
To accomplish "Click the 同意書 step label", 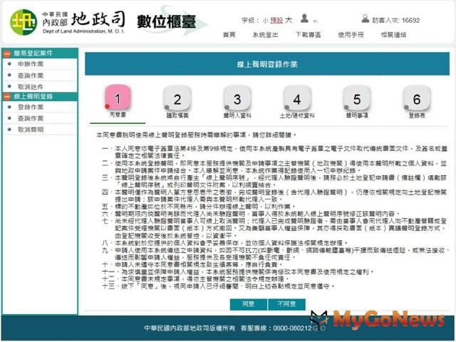I will pyautogui.click(x=118, y=115).
